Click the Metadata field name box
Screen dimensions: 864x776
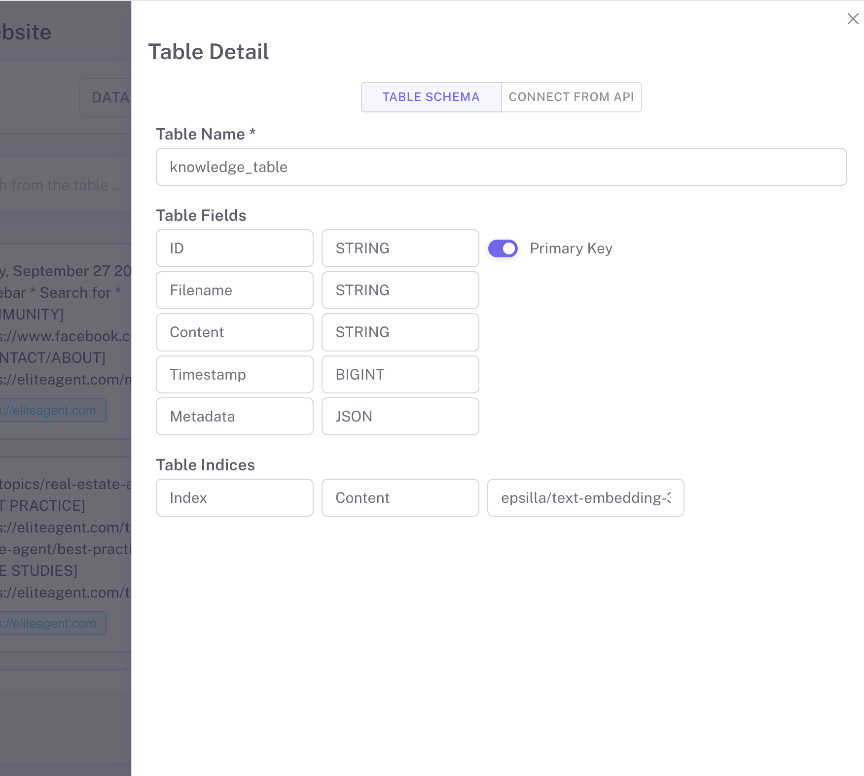234,417
